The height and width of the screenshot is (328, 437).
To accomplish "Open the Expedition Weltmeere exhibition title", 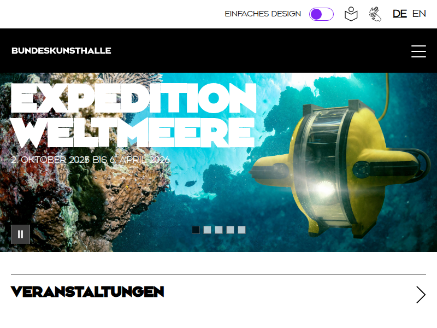I will click(133, 115).
